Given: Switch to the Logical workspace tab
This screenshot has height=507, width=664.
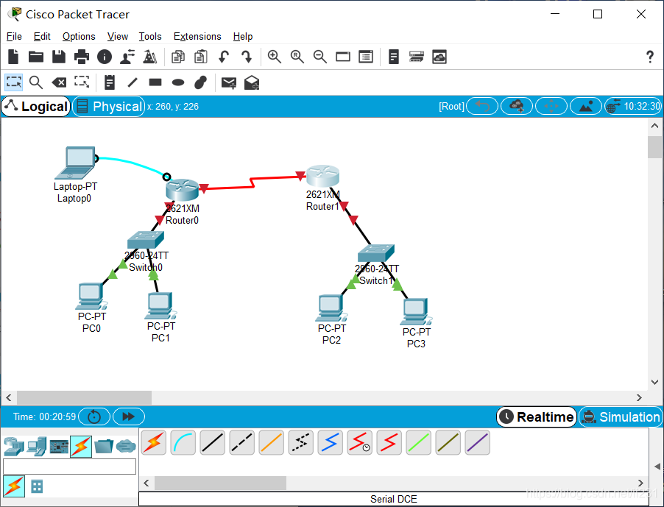Looking at the screenshot, I should [x=36, y=106].
